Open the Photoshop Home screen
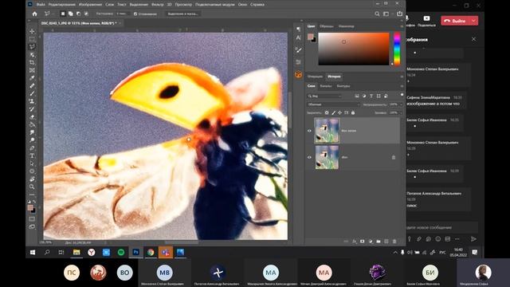The image size is (510, 287). tap(34, 14)
